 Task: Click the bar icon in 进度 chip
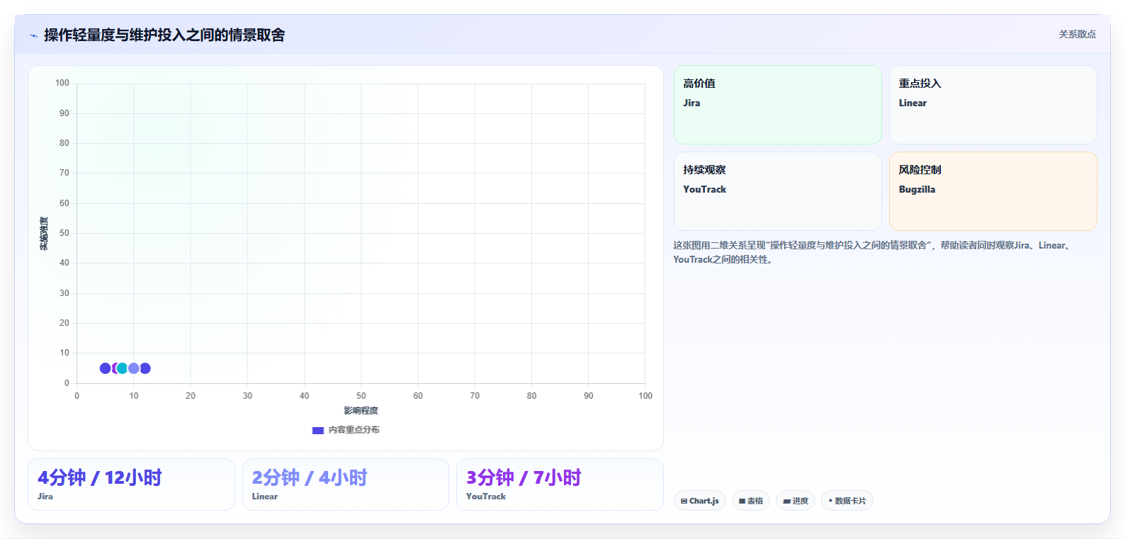pyautogui.click(x=786, y=501)
